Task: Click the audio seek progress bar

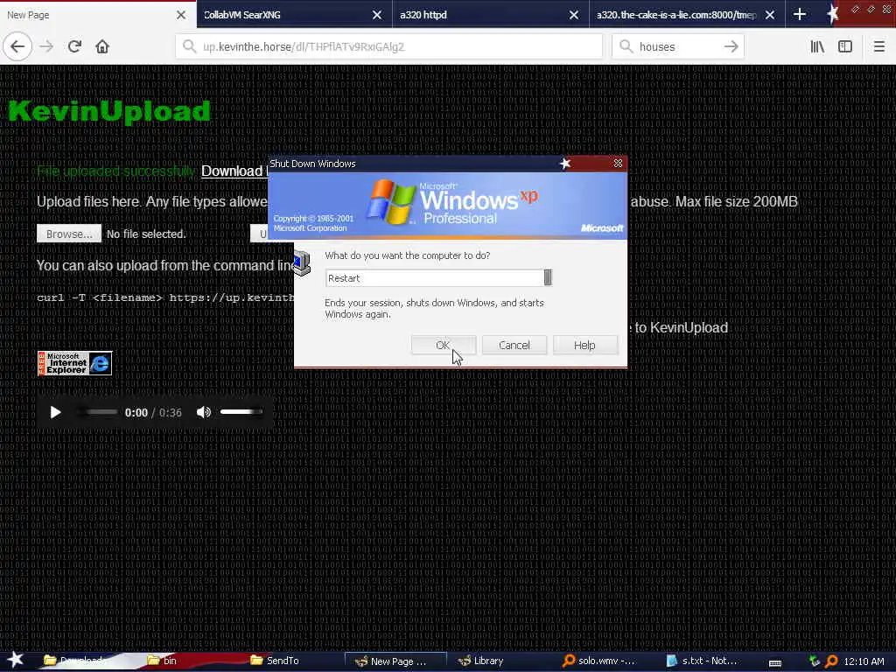Action: point(97,412)
